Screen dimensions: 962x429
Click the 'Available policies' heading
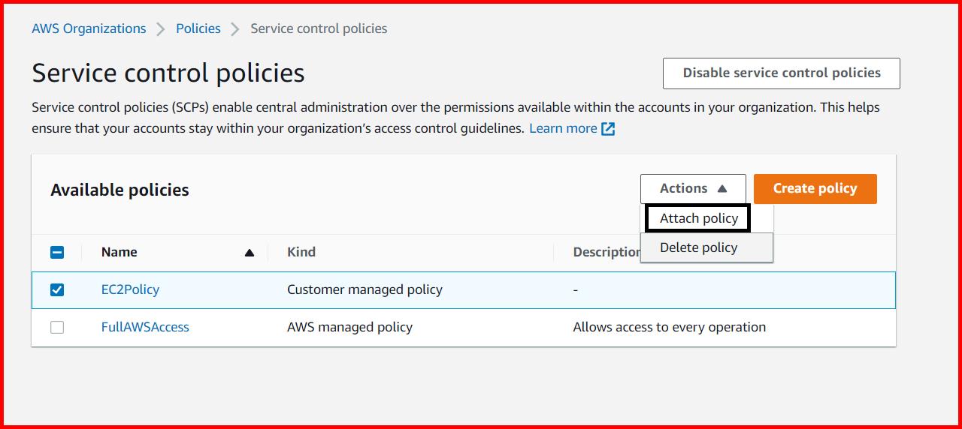pyautogui.click(x=119, y=190)
